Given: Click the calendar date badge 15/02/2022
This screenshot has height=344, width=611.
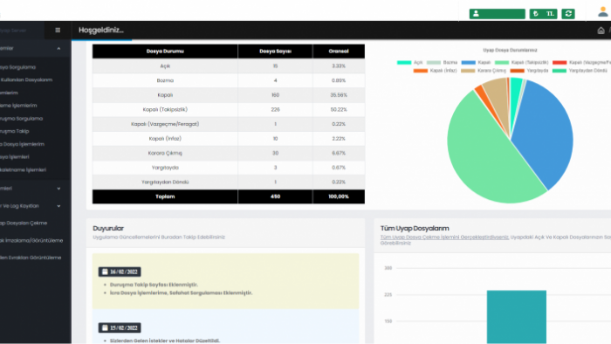Looking at the screenshot, I should click(x=120, y=327).
